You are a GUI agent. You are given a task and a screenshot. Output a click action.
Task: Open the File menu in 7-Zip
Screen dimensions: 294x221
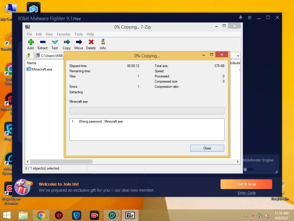tap(29, 34)
